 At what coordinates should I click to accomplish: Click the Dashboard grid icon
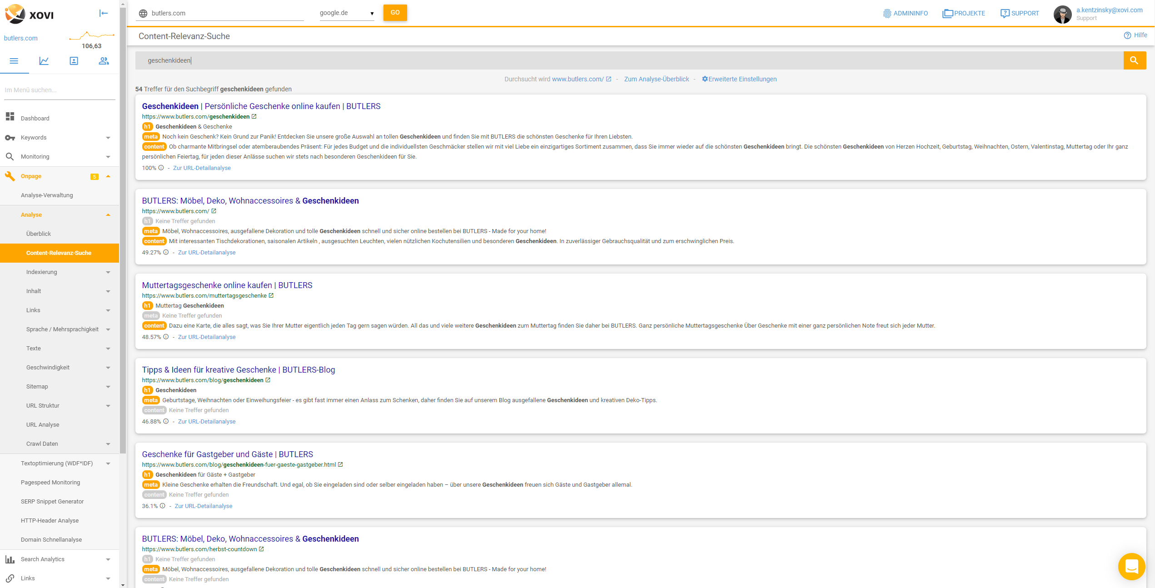10,117
